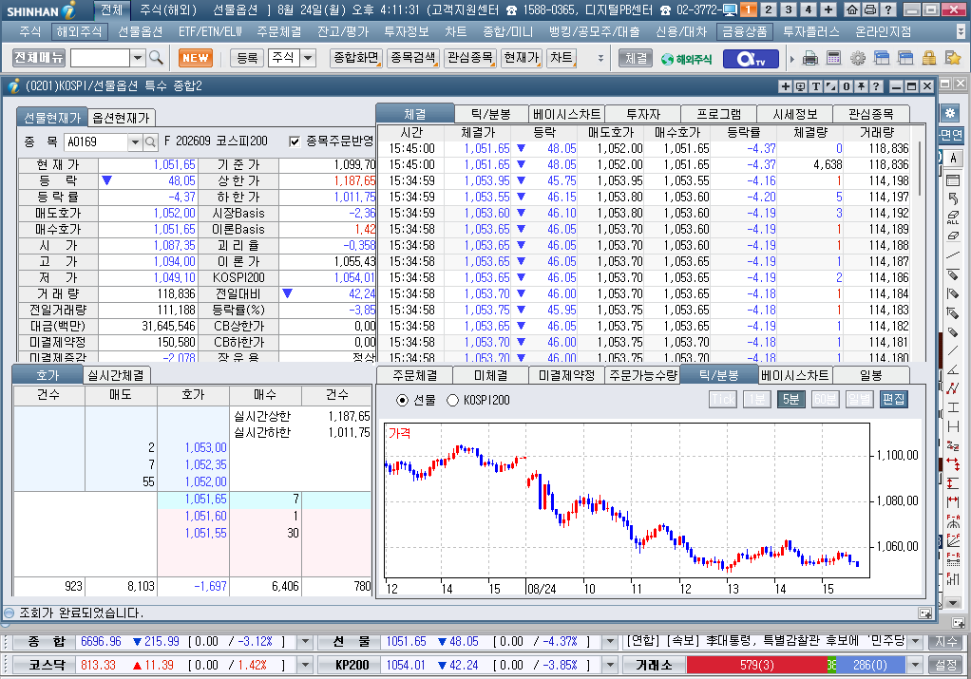Open the dropdown beside the menu search input
This screenshot has height=679, width=971.
tap(138, 58)
